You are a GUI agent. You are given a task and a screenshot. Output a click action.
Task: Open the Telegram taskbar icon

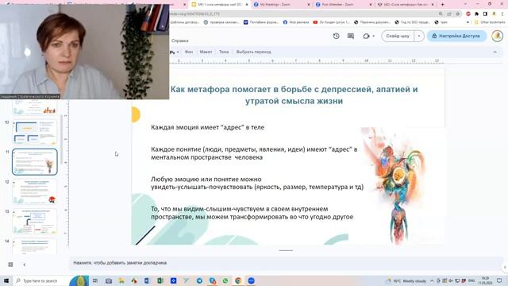(199, 280)
